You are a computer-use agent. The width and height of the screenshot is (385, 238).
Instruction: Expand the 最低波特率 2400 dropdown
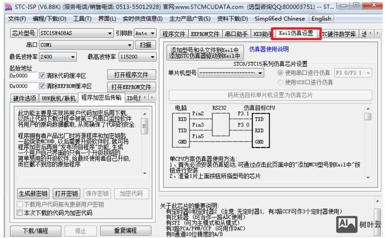point(73,57)
